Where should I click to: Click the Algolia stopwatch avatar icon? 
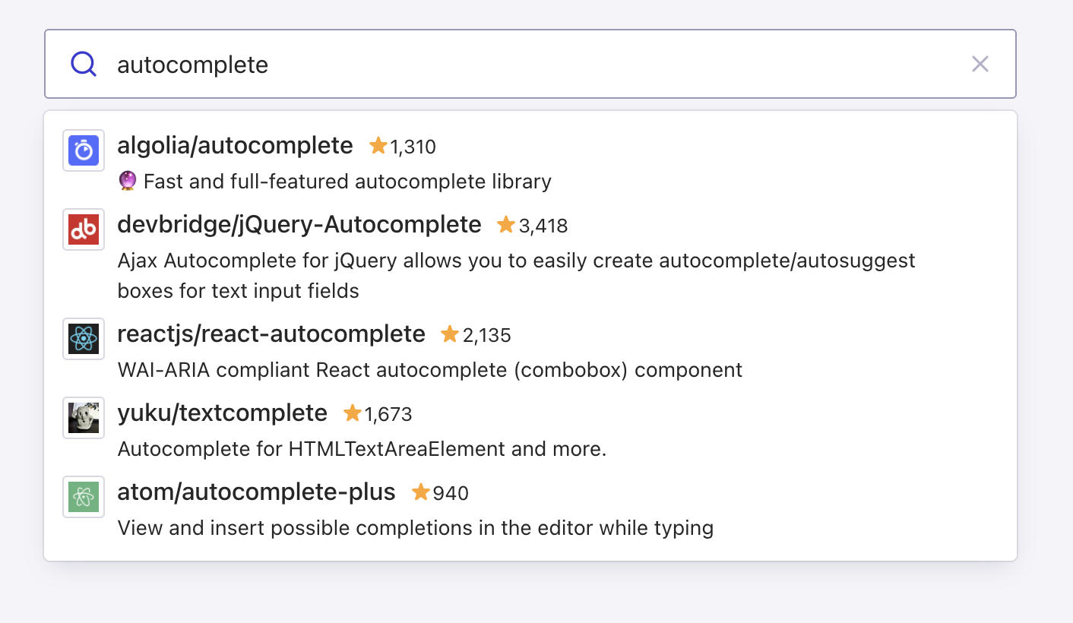click(x=83, y=150)
